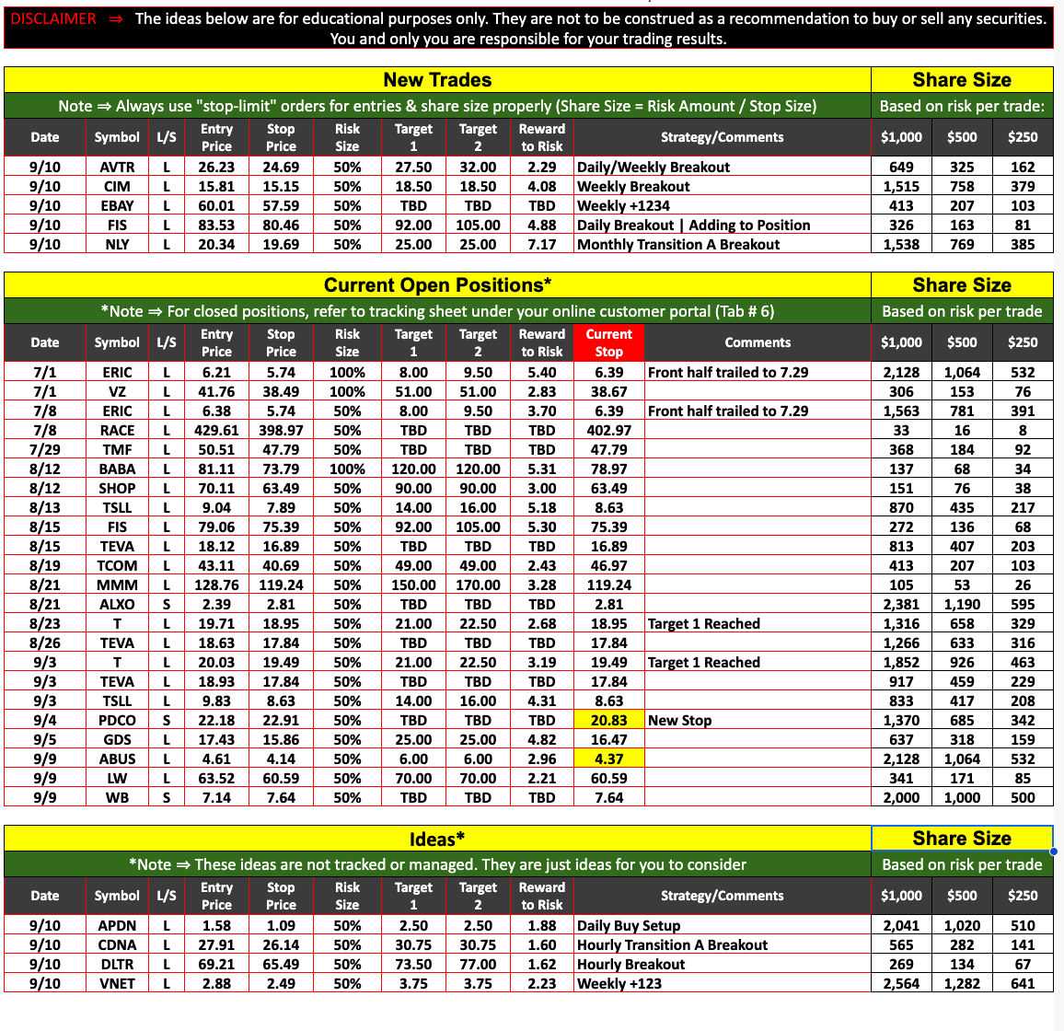Select the yellow-highlighted 20.83 current stop cell
Image resolution: width=1064 pixels, height=1031 pixels.
pos(608,721)
